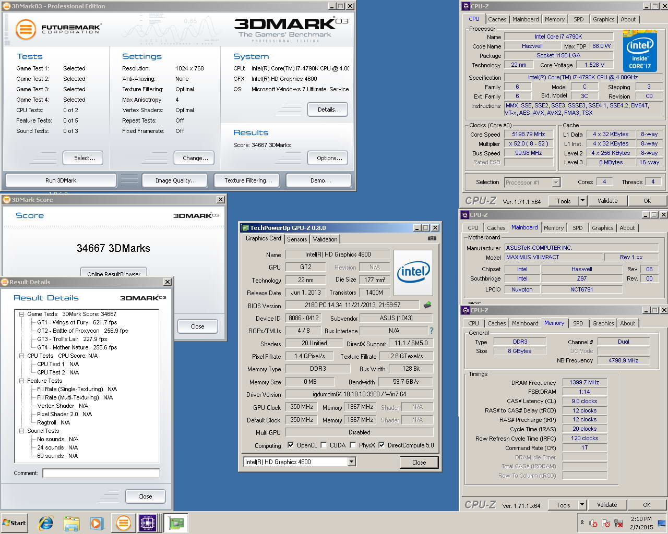Toggle the OpenCL checkbox in GPU-Z
Viewport: 668px width, 534px height.
(x=291, y=445)
